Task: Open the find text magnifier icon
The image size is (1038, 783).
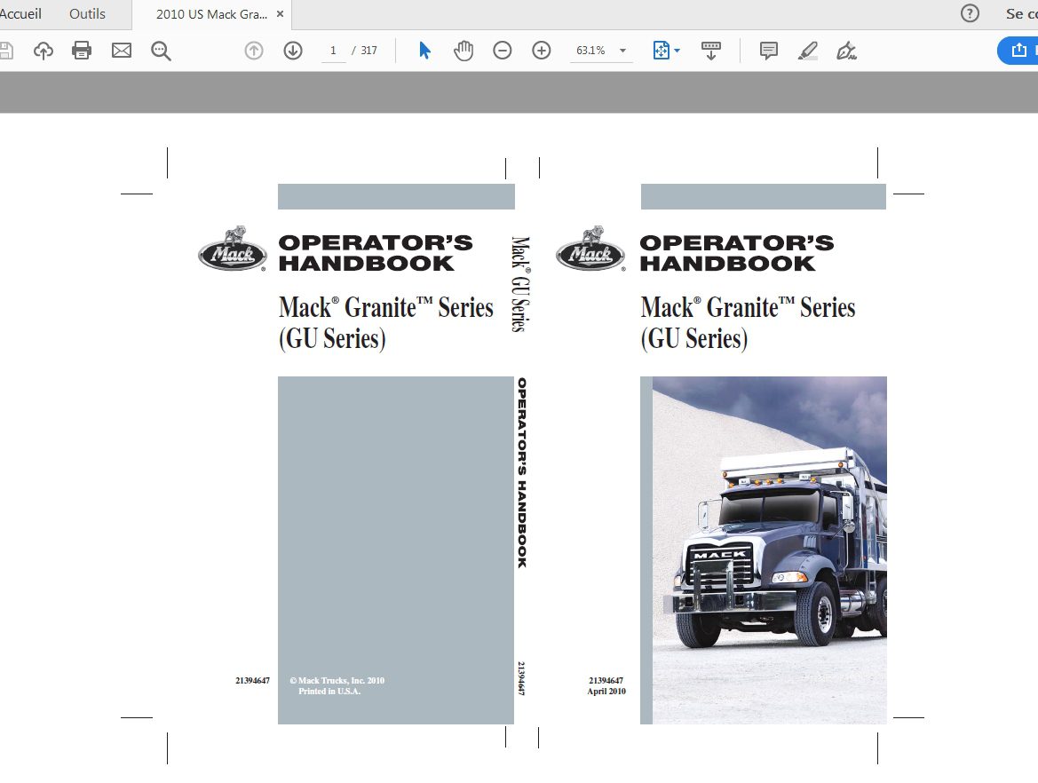Action: 161,51
